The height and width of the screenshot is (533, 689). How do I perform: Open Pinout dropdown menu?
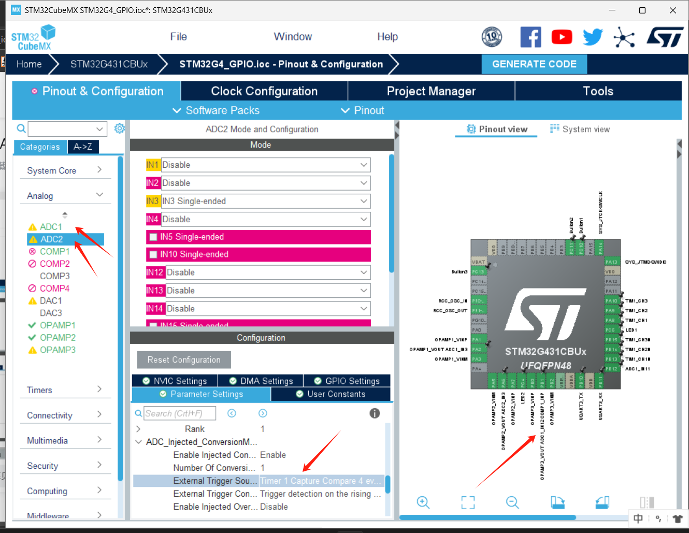click(363, 110)
